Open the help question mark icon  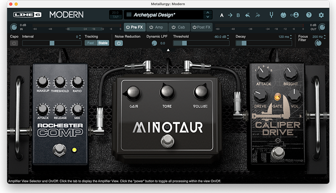309,15
